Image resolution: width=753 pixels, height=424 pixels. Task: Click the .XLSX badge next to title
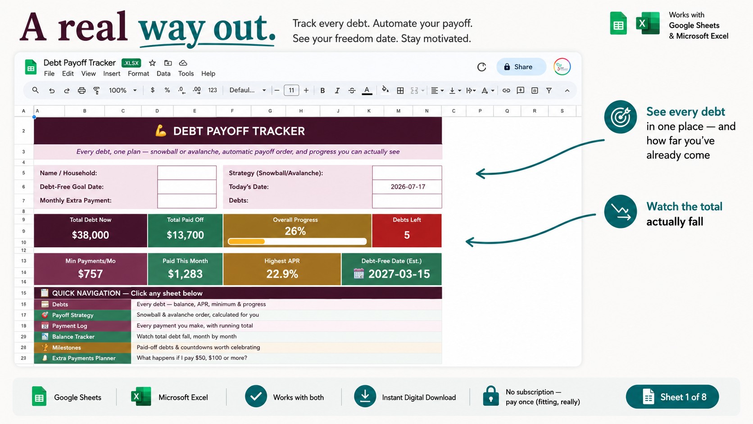[132, 63]
